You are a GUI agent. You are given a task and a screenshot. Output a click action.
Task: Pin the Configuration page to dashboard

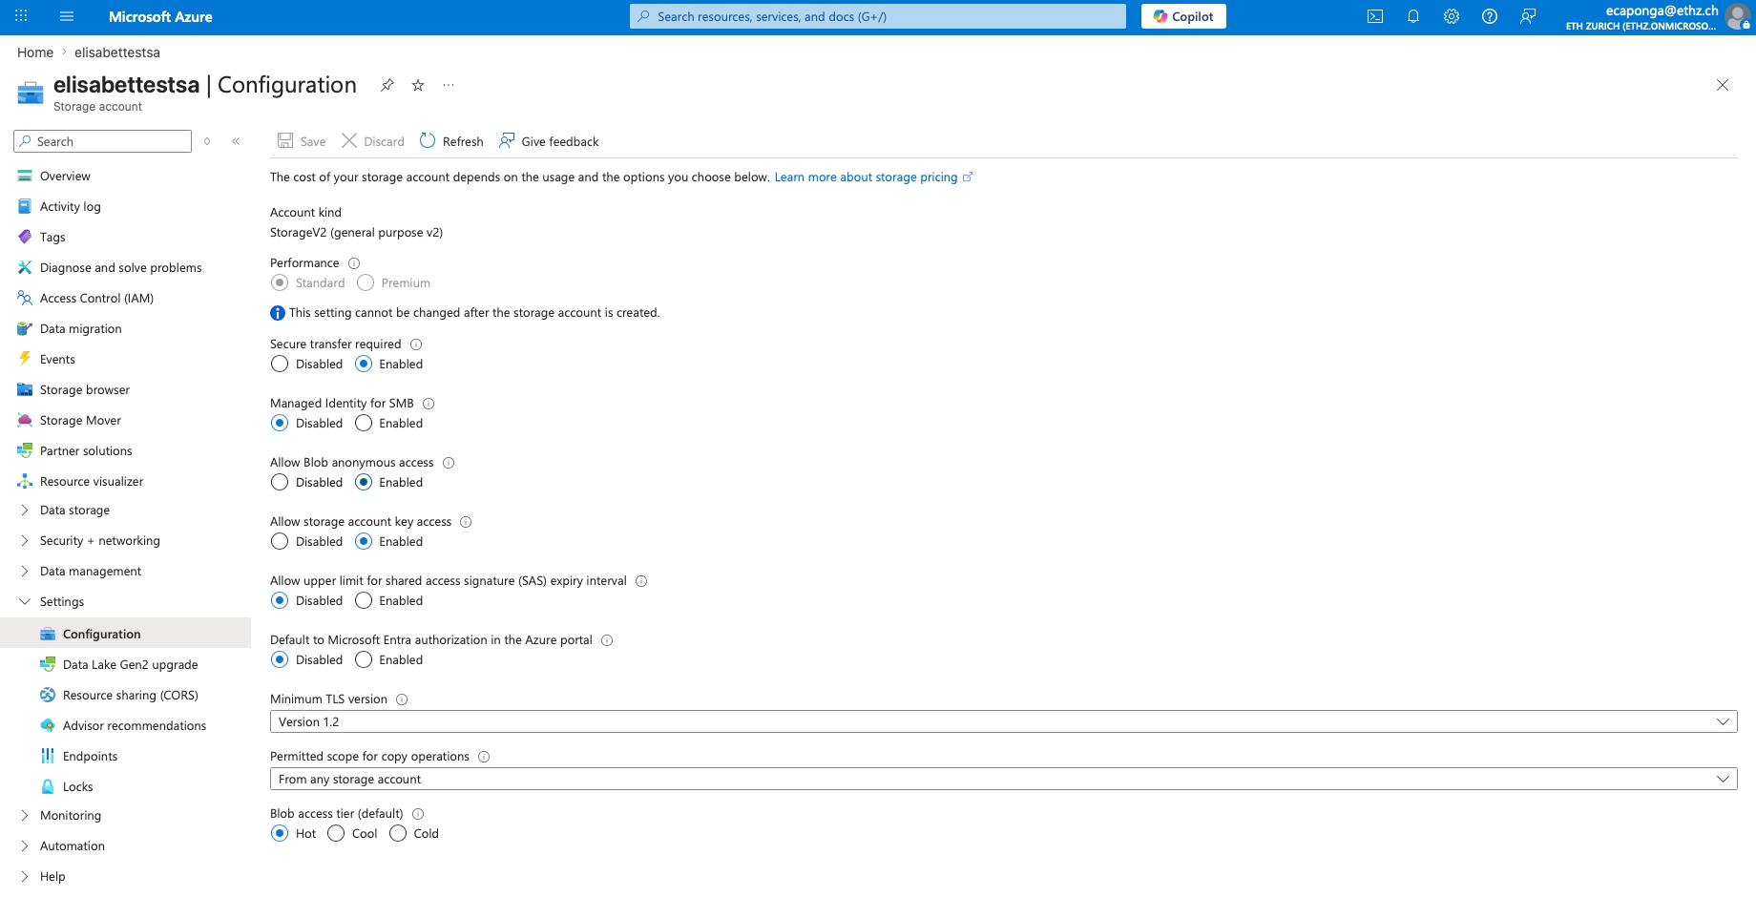click(387, 85)
